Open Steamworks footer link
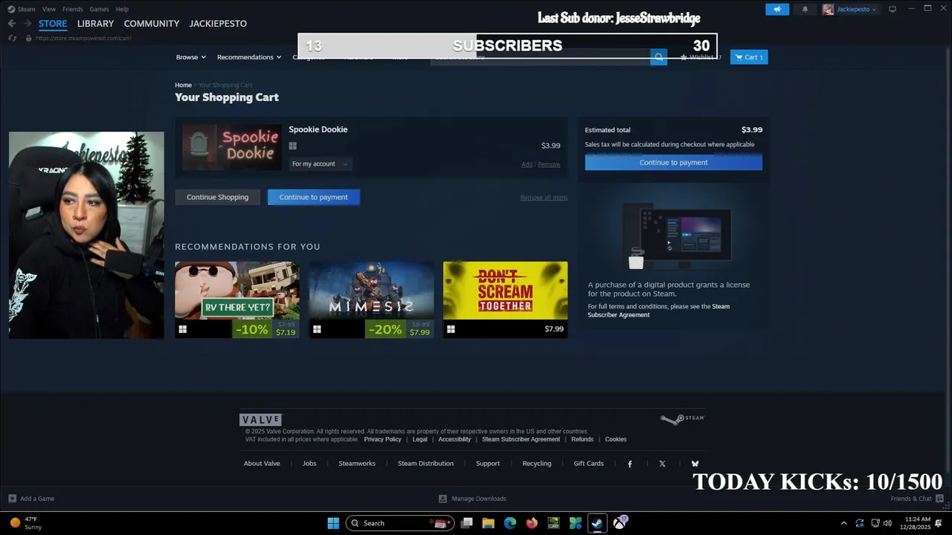The width and height of the screenshot is (952, 535). [357, 464]
